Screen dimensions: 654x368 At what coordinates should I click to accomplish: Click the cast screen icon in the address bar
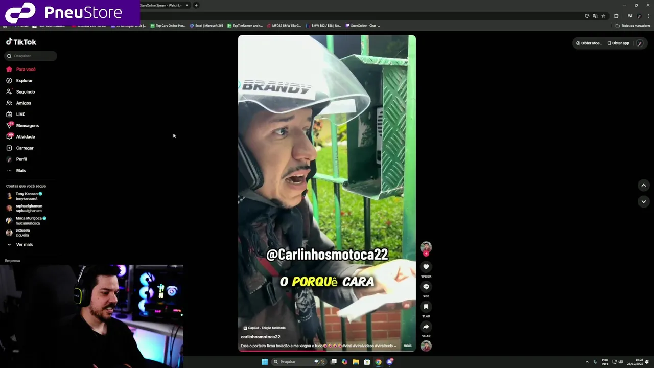point(587,16)
